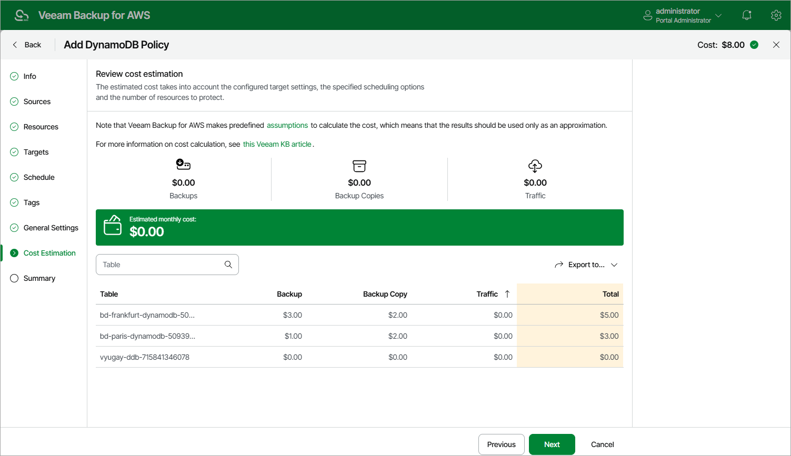
Task: Click the Next button
Action: [552, 444]
